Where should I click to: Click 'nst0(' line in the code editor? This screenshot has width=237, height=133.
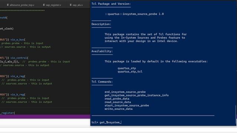4,18
